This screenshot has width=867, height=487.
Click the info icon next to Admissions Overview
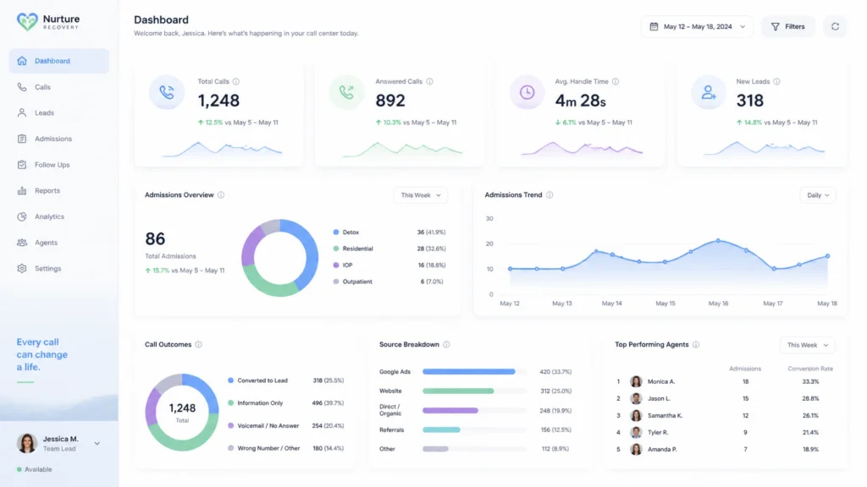click(x=221, y=195)
